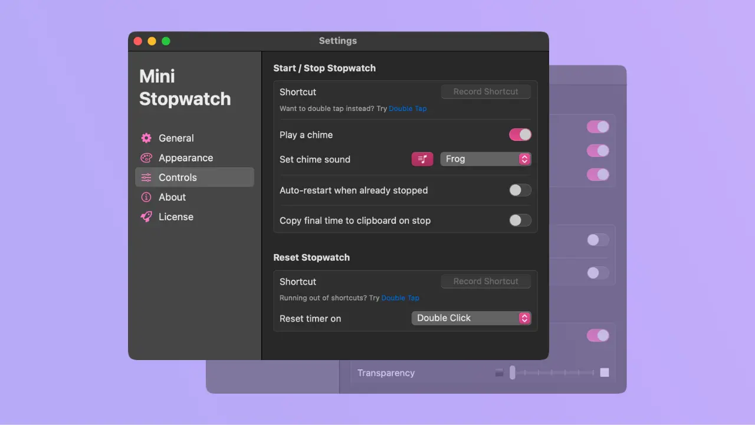Click Record Shortcut for Start/Stop Stopwatch

pos(485,91)
